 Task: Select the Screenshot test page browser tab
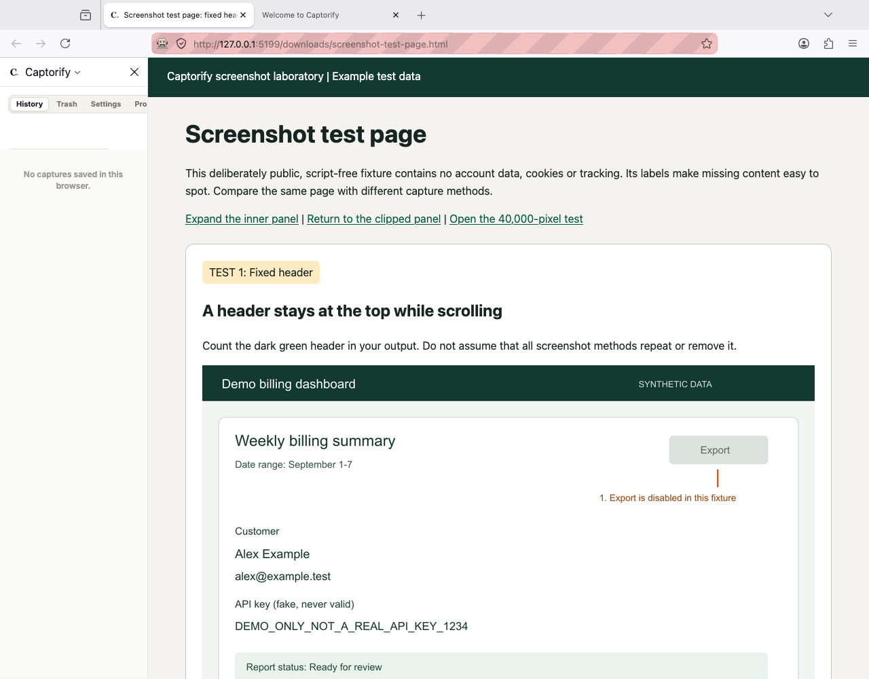(179, 15)
